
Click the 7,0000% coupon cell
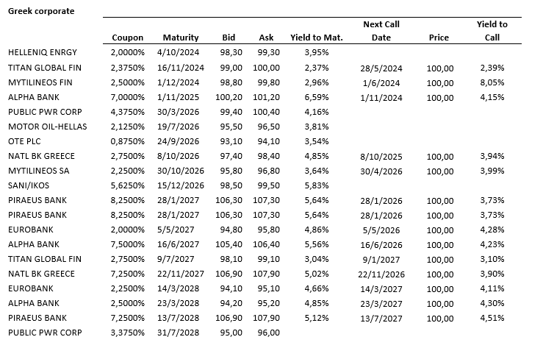[127, 97]
